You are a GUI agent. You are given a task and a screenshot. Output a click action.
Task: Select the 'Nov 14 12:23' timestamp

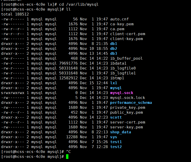pos(94,117)
